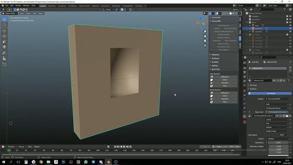
Task: Open the Render properties tab icon
Action: pyautogui.click(x=244, y=68)
